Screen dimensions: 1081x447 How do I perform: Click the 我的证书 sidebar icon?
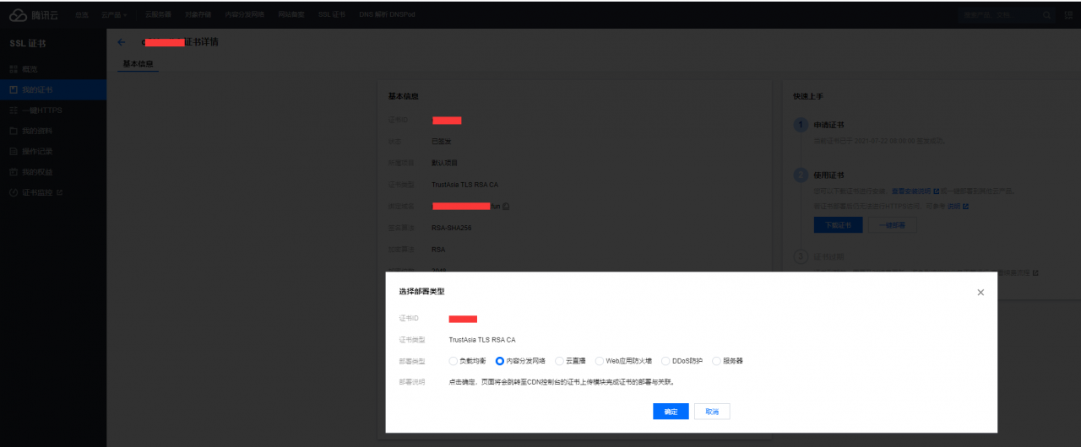(13, 89)
